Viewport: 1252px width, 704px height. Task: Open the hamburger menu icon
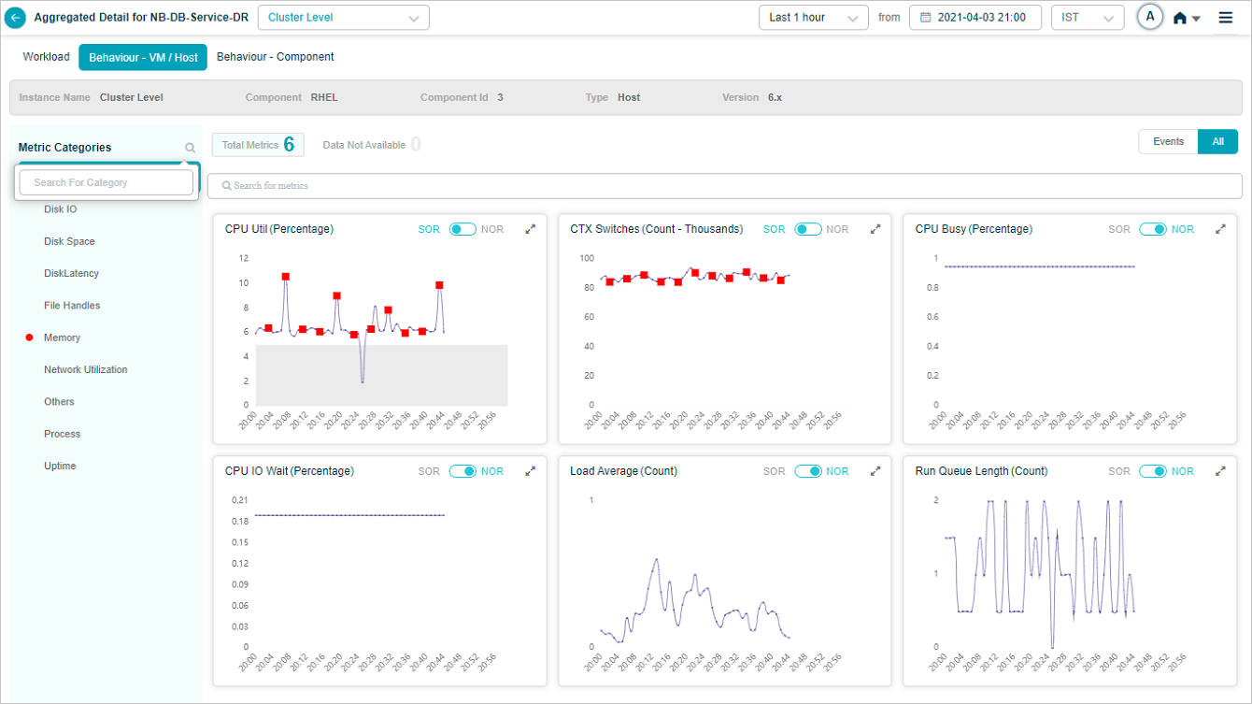tap(1226, 17)
